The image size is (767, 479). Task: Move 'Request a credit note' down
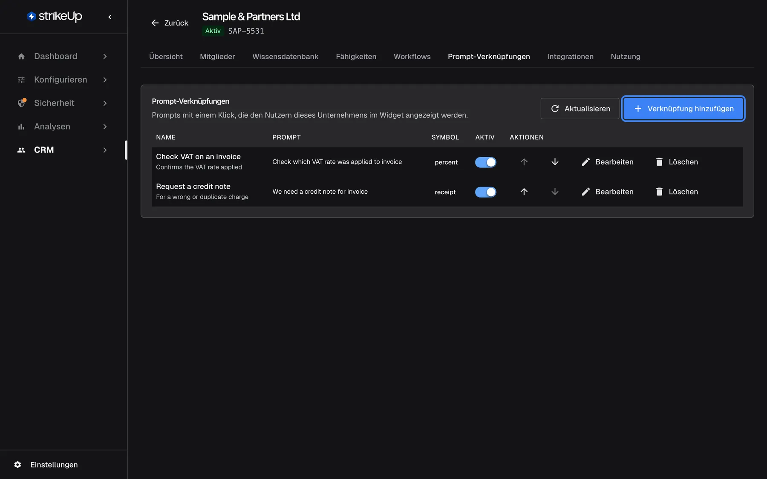[555, 192]
